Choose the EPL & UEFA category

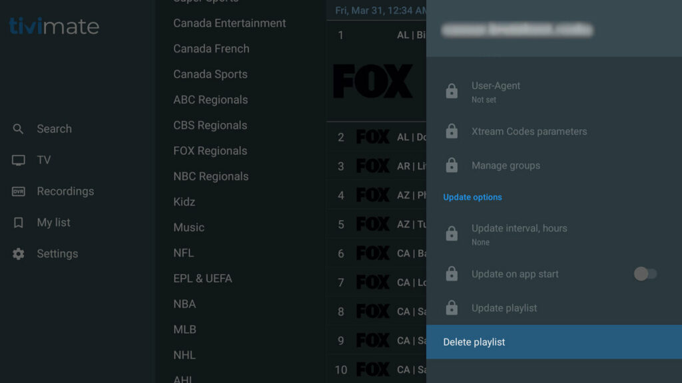[x=202, y=279]
